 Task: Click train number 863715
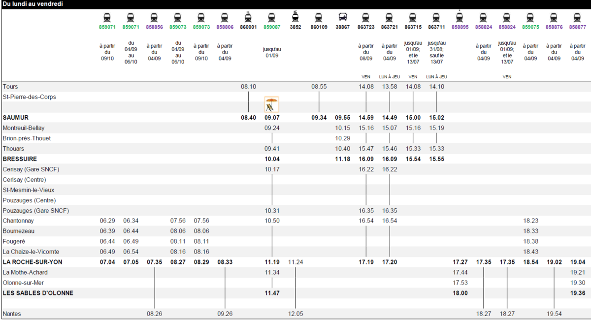(413, 28)
